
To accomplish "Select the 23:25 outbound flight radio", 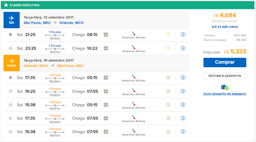I will [x=11, y=48].
